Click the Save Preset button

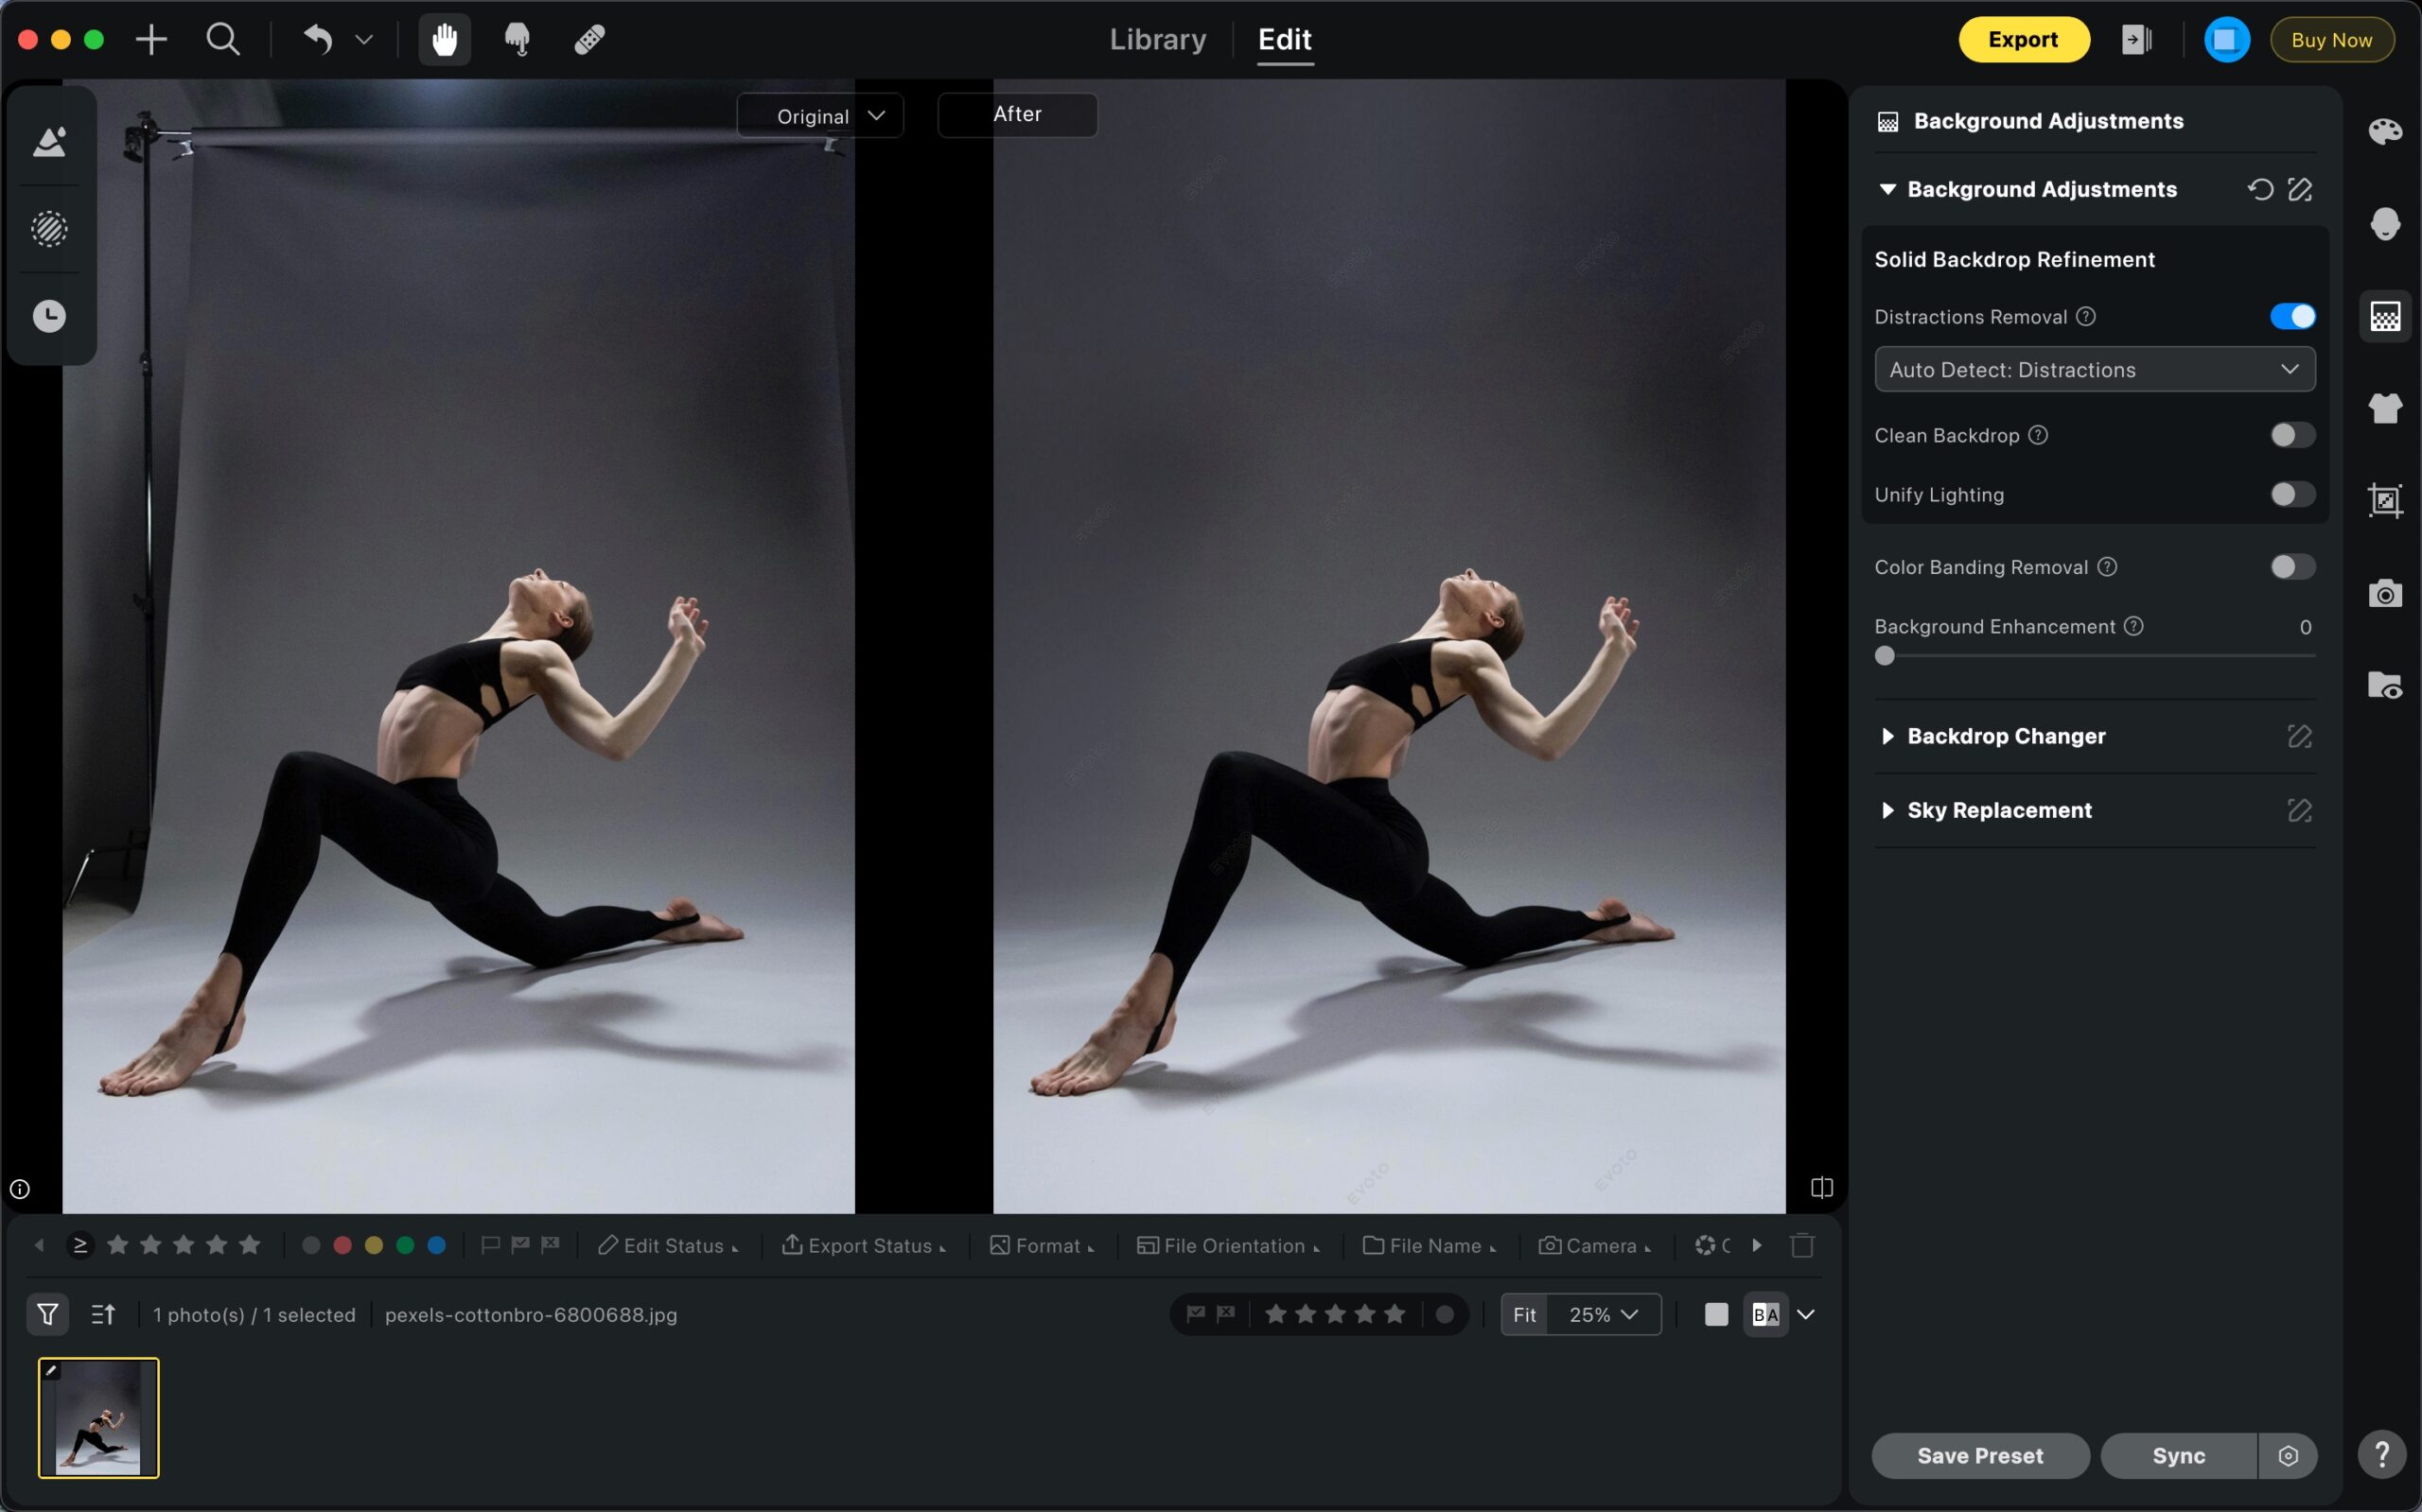1980,1455
